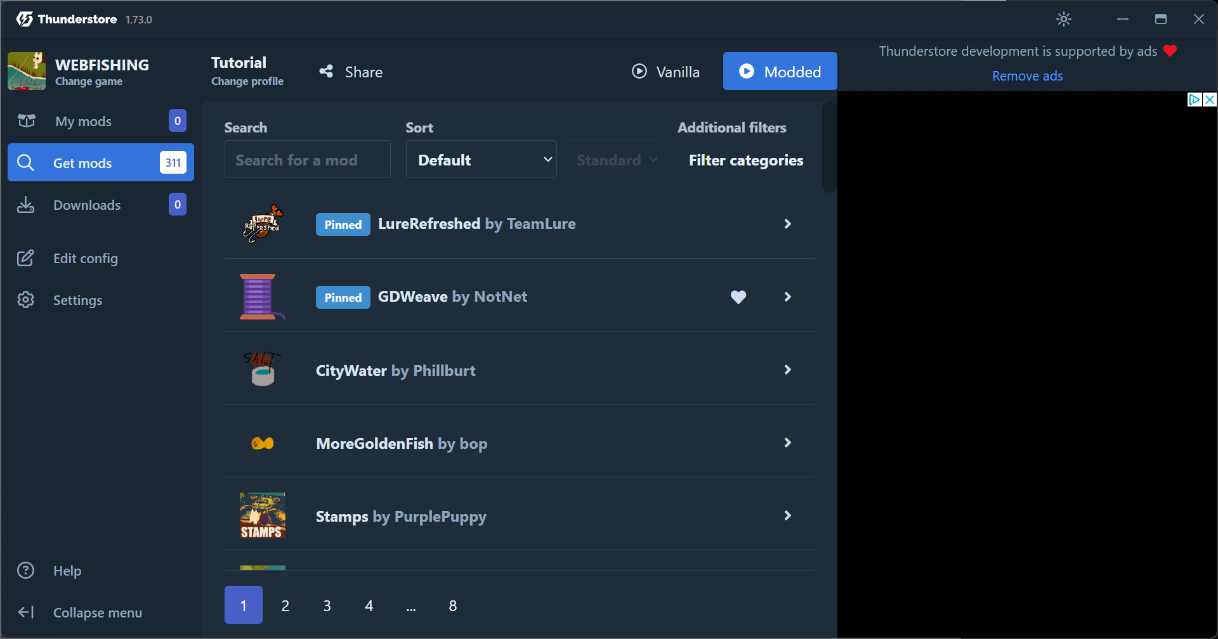Image resolution: width=1218 pixels, height=639 pixels.
Task: Collapse the sidebar menu
Action: point(101,612)
